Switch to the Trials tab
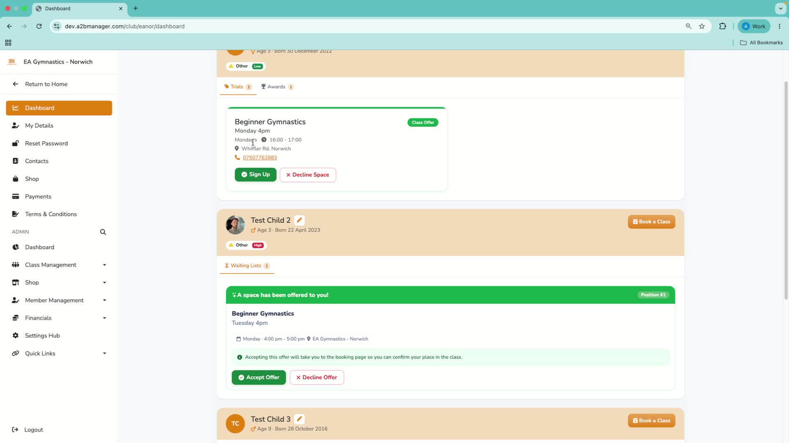 click(x=238, y=87)
